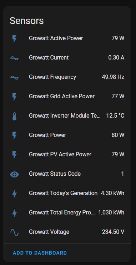
Task: Click the lightning icon beside Growatt Active Power
Action: (x=15, y=38)
